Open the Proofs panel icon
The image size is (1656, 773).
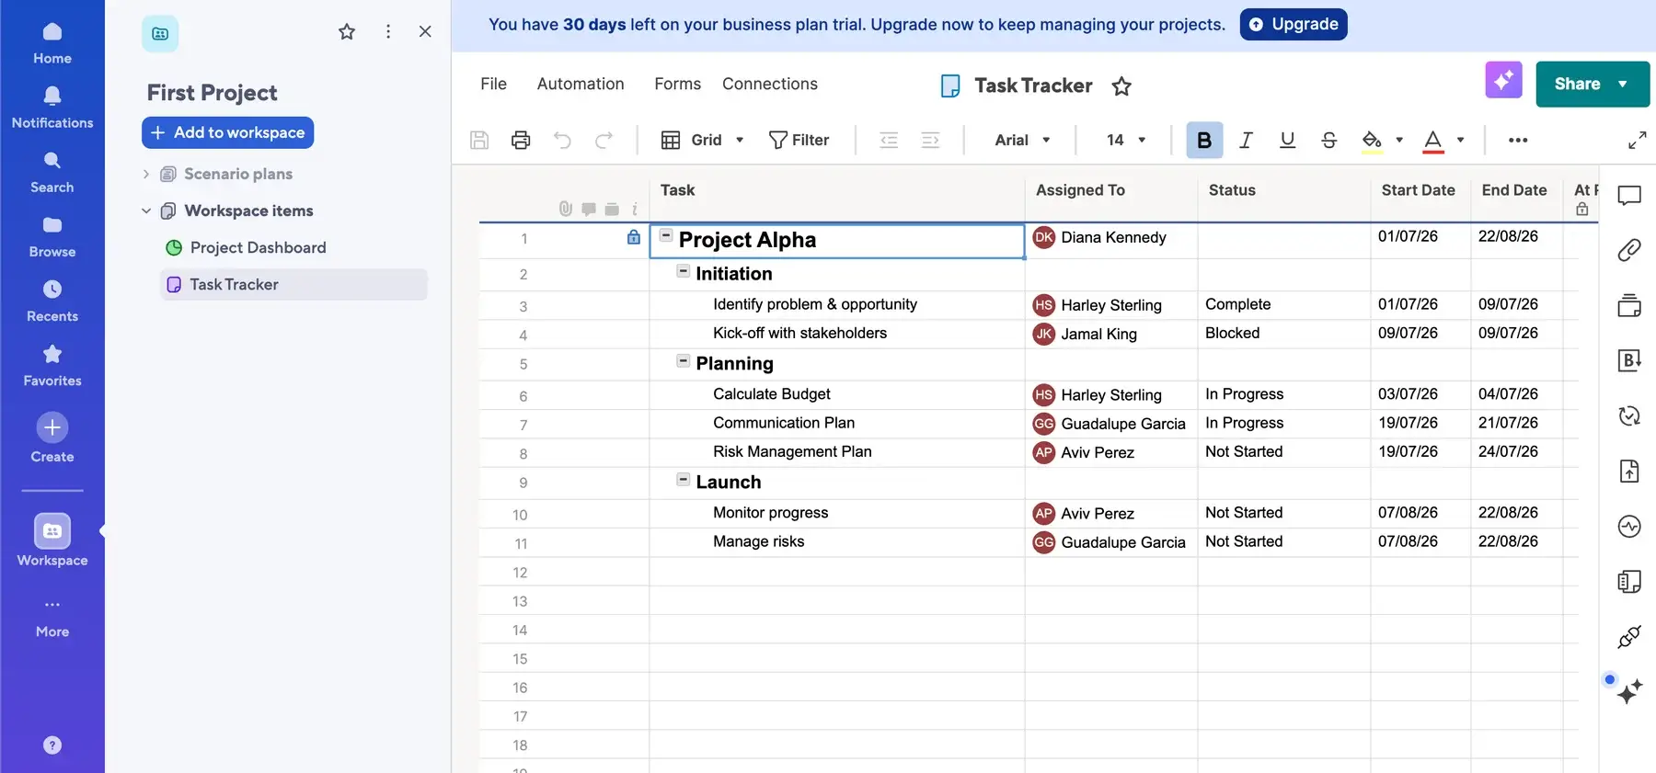1629,305
